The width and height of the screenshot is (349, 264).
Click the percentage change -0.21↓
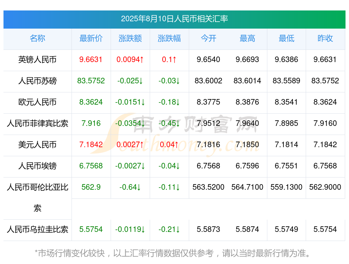tap(169, 229)
